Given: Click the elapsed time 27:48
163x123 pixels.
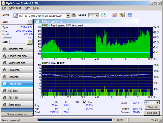Looking at the screenshot, I should tap(154, 120).
